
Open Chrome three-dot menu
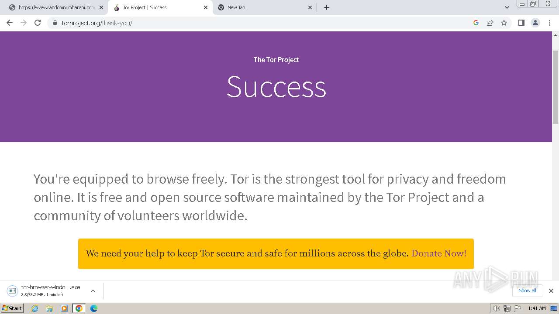click(550, 23)
